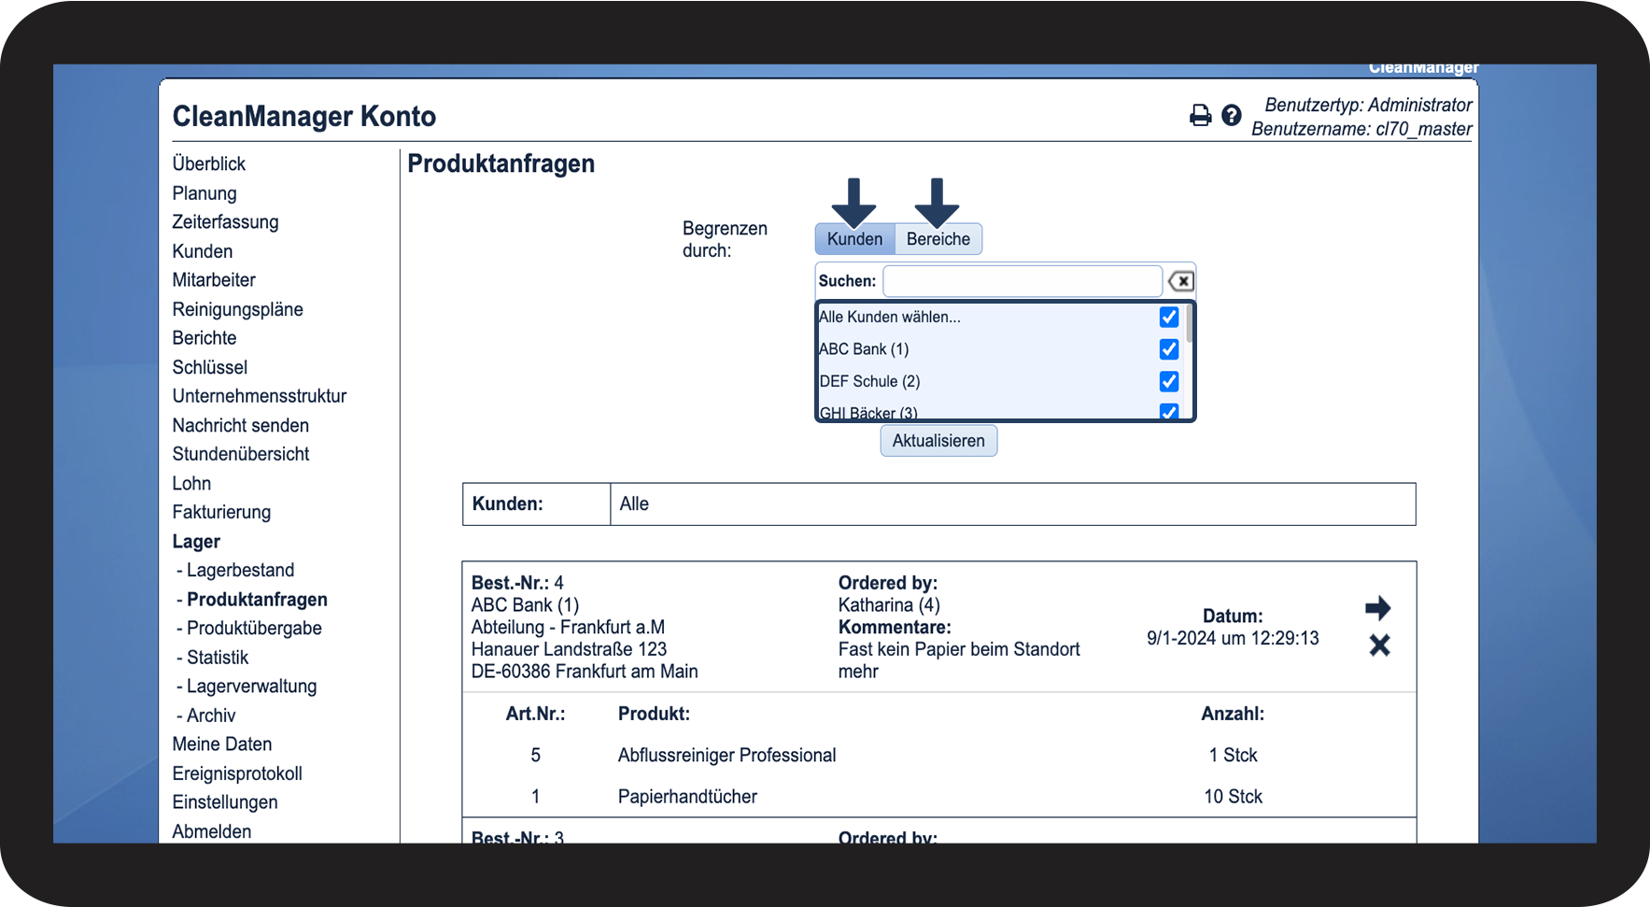Image resolution: width=1650 pixels, height=907 pixels.
Task: Select Abmelden to log out
Action: (x=212, y=831)
